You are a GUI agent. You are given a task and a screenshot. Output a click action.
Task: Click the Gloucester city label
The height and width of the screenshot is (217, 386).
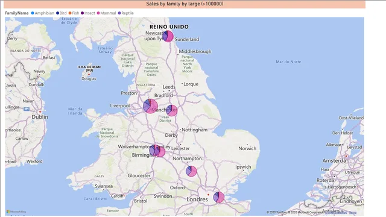point(139,175)
